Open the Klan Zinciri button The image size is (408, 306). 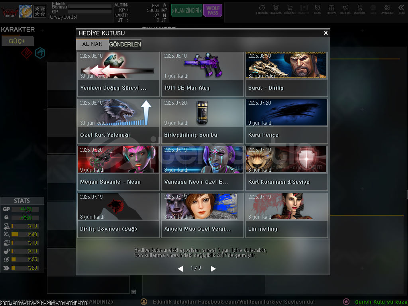point(187,10)
